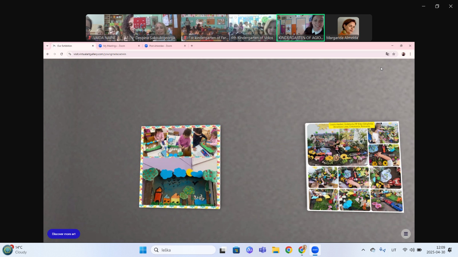Select the paper village artwork collage

click(180, 167)
